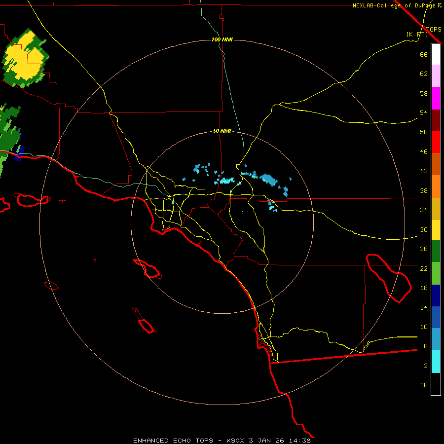Pick the dark orange legend swatch

pos(436,164)
